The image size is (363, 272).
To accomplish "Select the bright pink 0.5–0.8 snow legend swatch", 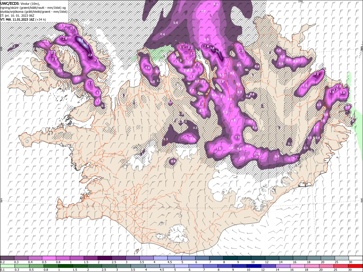I will (49, 258).
